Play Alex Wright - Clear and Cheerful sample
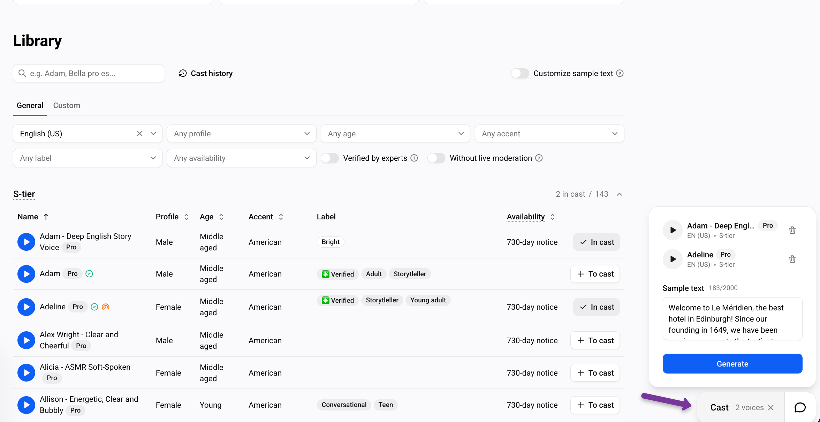 26,340
